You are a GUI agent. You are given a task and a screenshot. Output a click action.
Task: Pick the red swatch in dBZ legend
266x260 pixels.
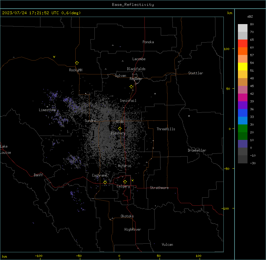click(243, 43)
